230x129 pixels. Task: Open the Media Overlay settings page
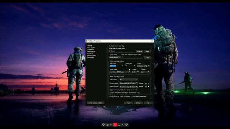[x=92, y=56]
